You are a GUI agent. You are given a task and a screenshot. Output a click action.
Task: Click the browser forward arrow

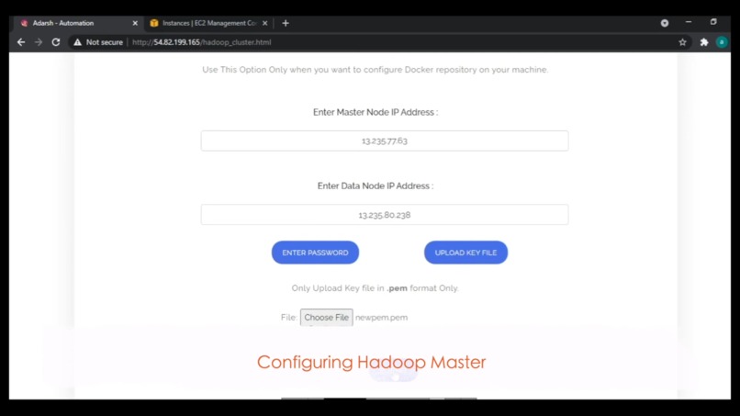pos(39,42)
